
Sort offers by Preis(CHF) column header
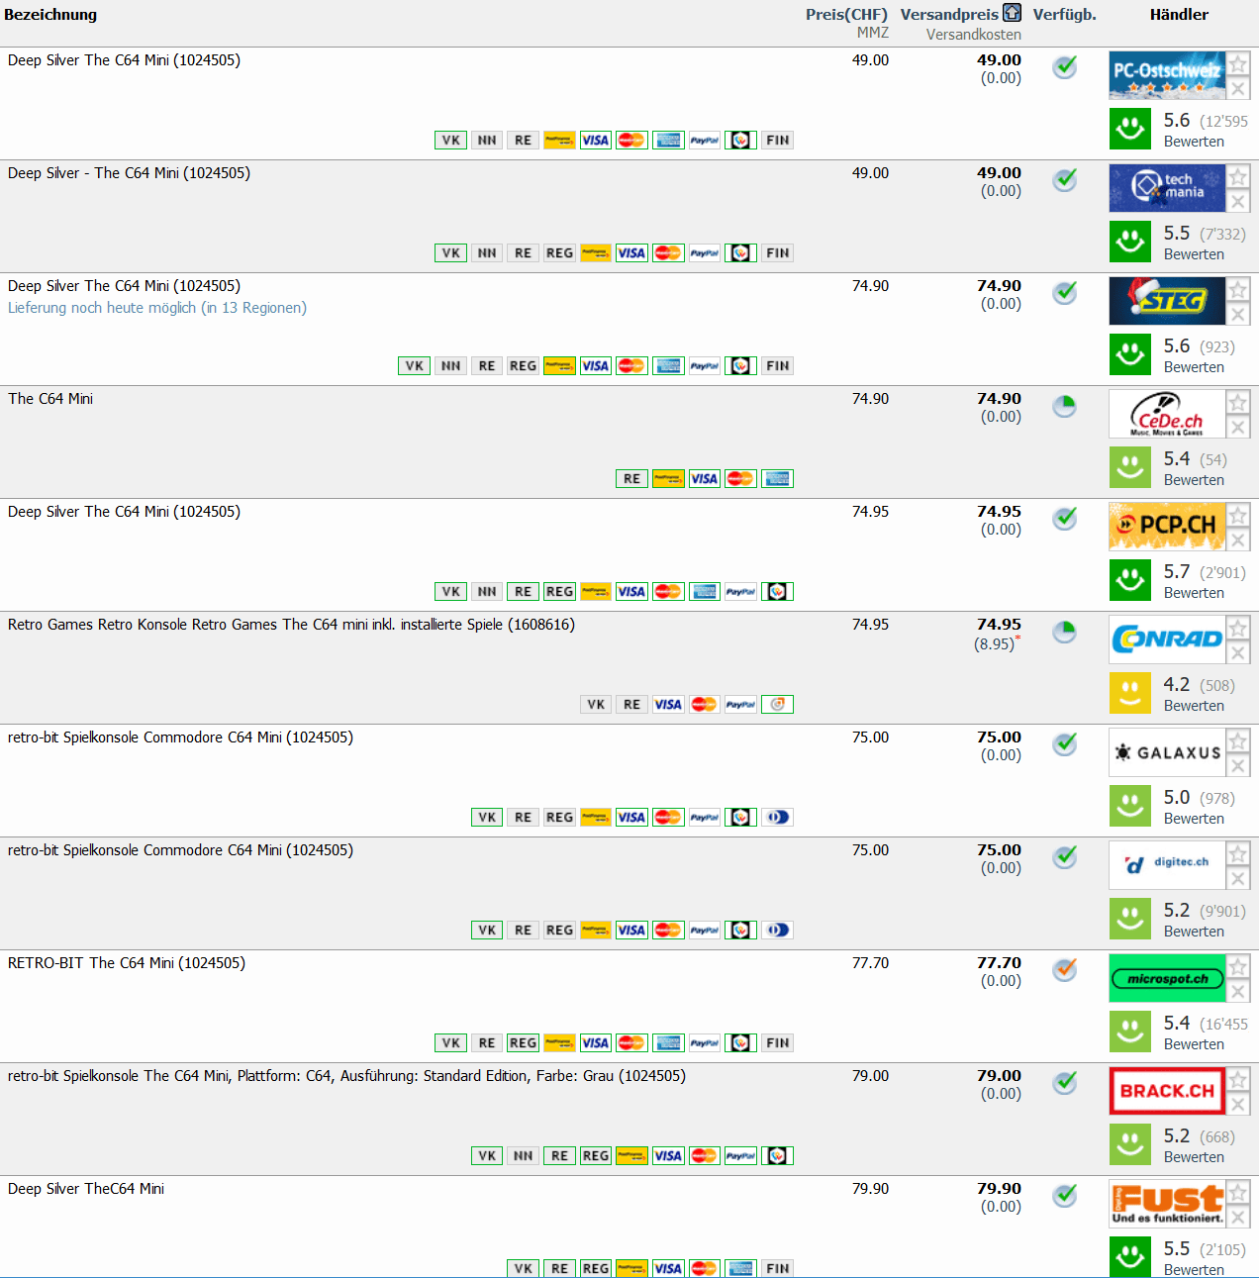846,15
